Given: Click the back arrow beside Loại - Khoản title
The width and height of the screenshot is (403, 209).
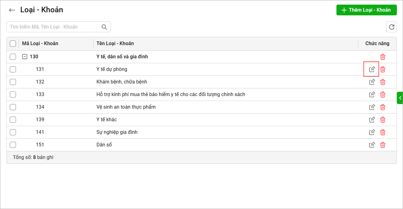Looking at the screenshot, I should [x=12, y=10].
